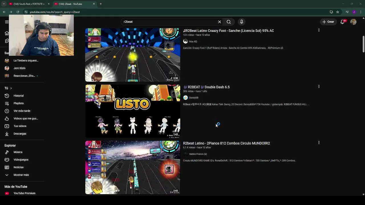Start voice search with microphone icon

click(242, 22)
